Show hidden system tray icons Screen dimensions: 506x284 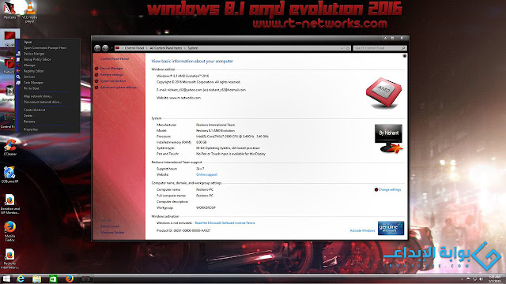pyautogui.click(x=462, y=278)
